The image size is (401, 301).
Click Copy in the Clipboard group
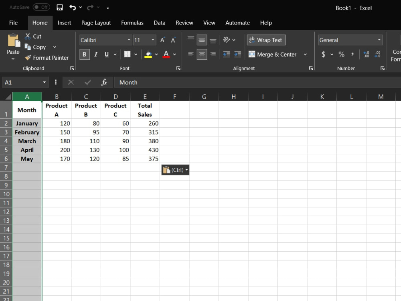pos(35,47)
